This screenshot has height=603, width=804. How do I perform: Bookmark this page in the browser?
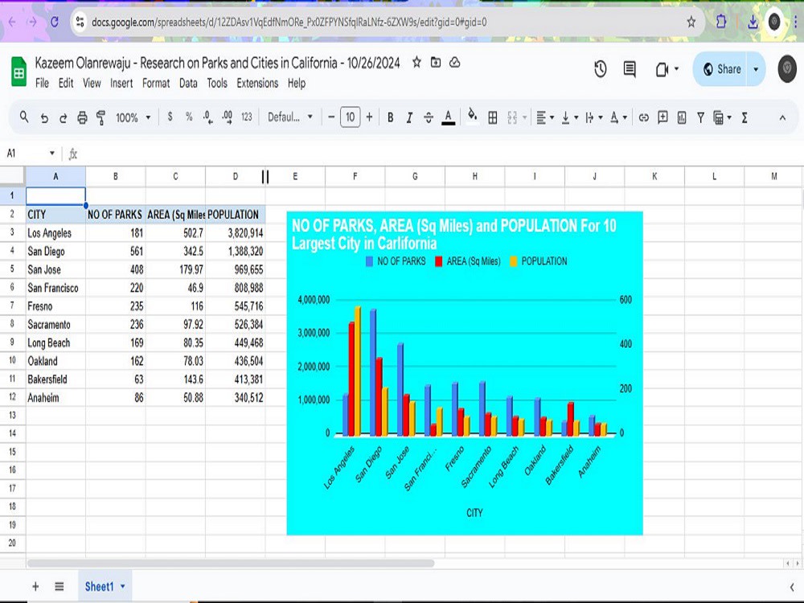pyautogui.click(x=691, y=22)
